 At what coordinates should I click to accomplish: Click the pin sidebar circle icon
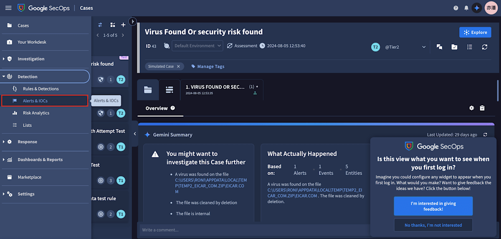point(133,21)
